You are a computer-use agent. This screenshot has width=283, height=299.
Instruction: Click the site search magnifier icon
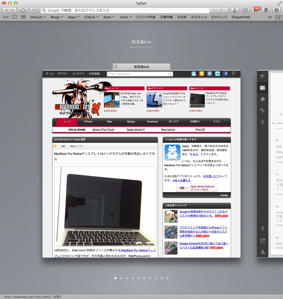(x=170, y=74)
